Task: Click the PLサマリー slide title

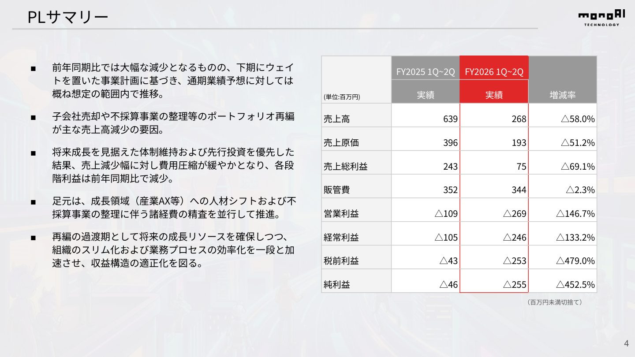Action: point(67,17)
